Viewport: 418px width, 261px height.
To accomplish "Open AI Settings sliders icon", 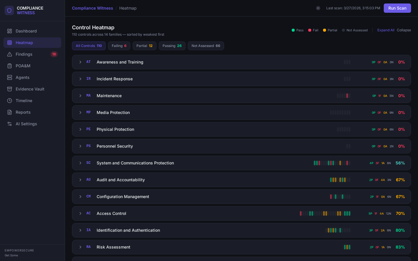I will click(10, 124).
